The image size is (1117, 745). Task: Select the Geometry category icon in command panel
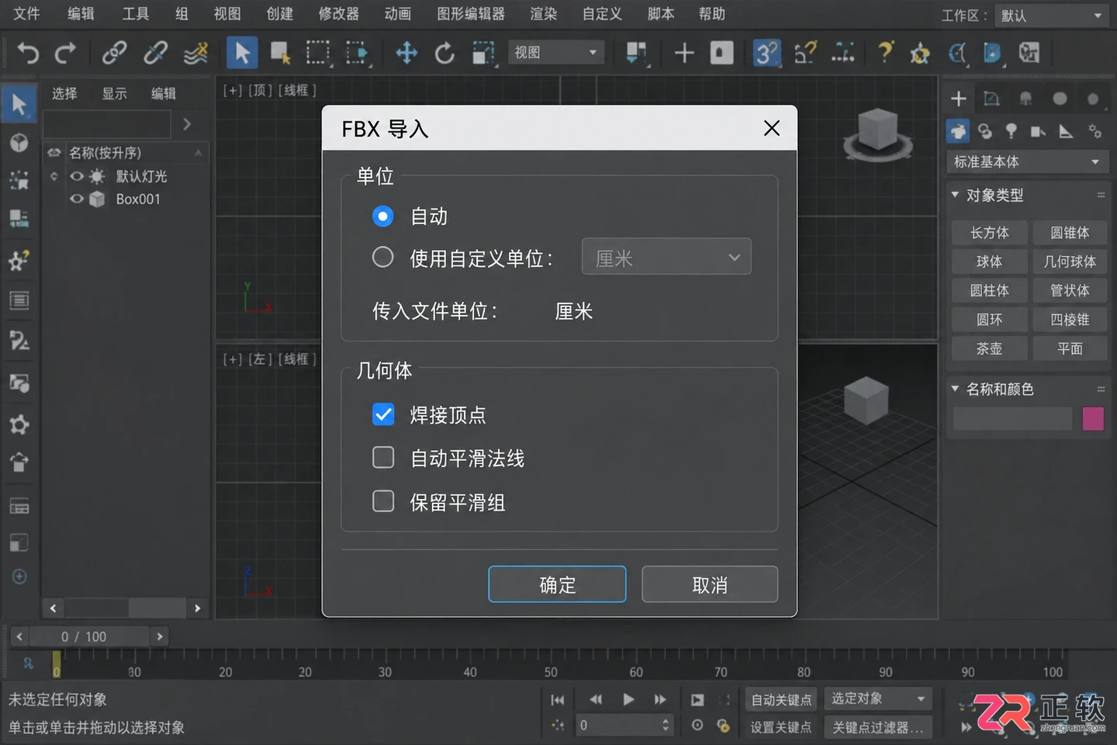958,131
